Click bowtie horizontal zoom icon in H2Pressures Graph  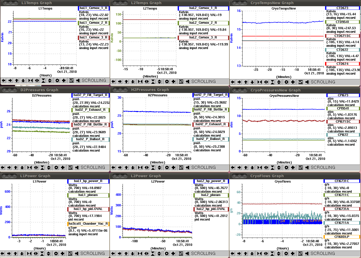140,168
